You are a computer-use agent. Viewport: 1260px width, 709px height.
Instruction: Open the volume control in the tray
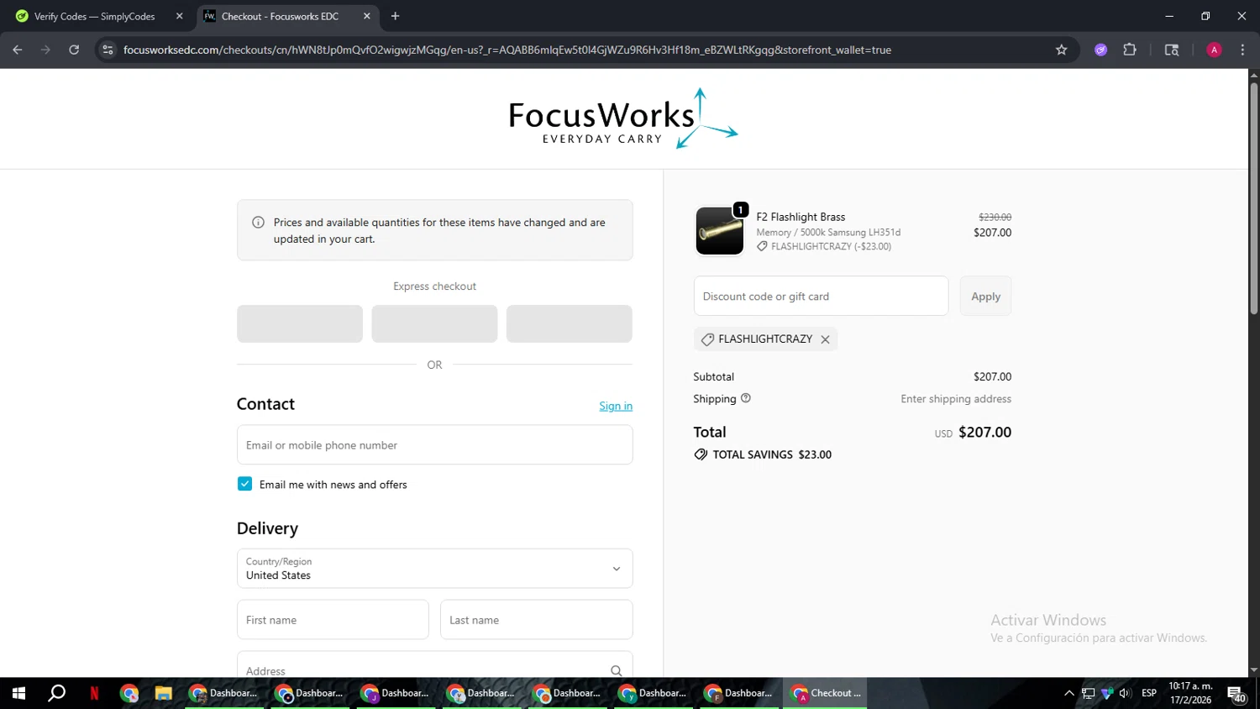point(1125,693)
